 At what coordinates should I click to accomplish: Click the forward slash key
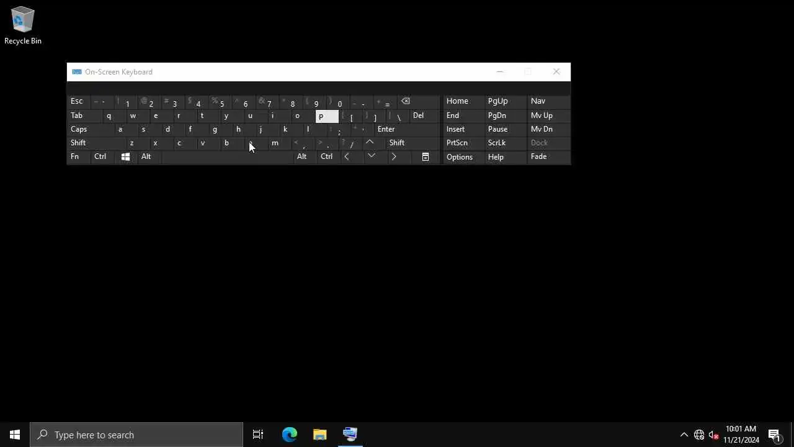(351, 143)
